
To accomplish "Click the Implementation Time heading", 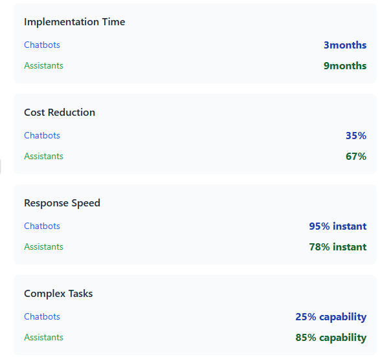I will tap(74, 21).
